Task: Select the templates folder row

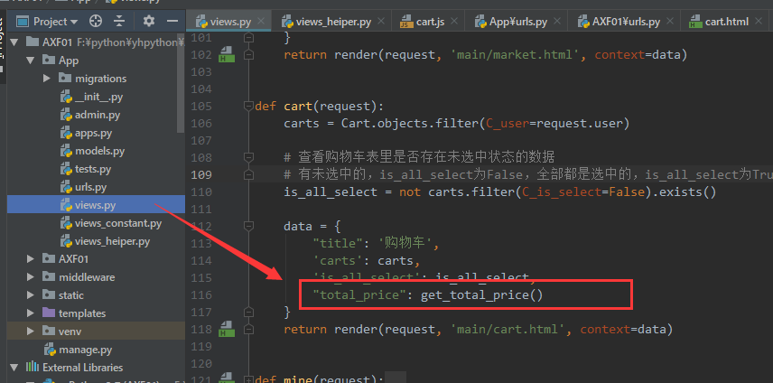Action: click(x=96, y=313)
